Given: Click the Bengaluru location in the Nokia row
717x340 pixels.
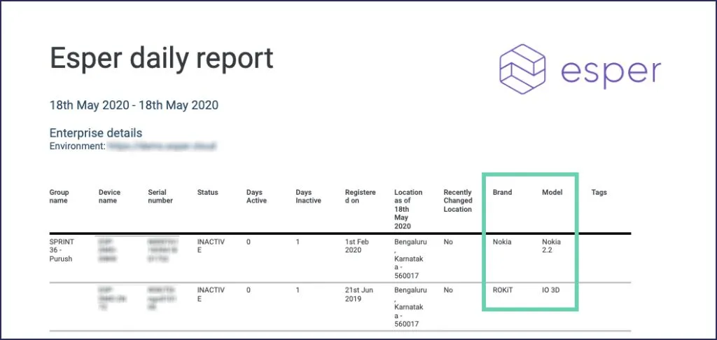Looking at the screenshot, I should point(410,259).
